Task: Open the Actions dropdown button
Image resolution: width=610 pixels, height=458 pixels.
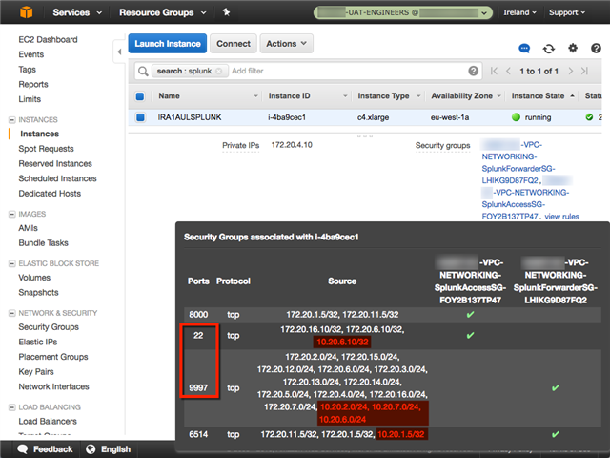Action: (286, 44)
